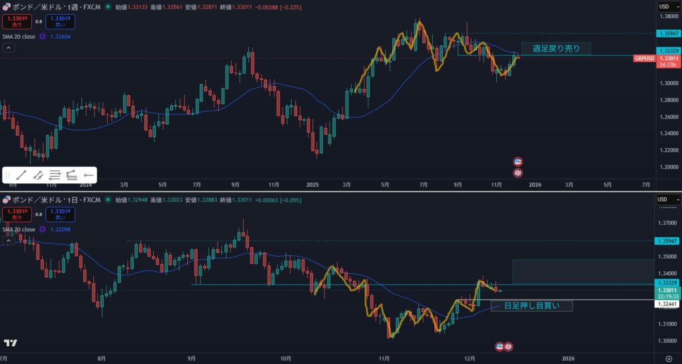Click the 1.35947 price label on weekly axis

(668, 33)
